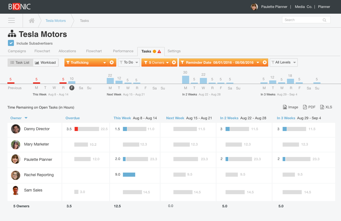Viewport: 341px width, 221px height.
Task: Click the Overdue column header
Action: pyautogui.click(x=73, y=118)
